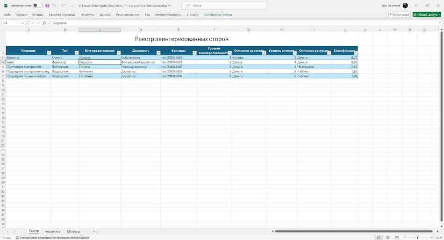The height and width of the screenshot is (240, 444).
Task: Open the Справка ribbon tab
Action: pyautogui.click(x=193, y=14)
